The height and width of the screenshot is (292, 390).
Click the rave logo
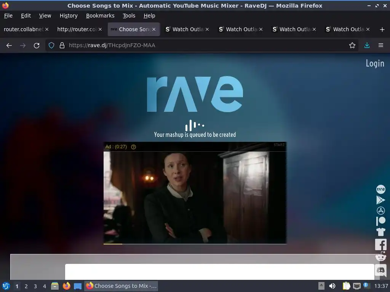[x=195, y=94]
